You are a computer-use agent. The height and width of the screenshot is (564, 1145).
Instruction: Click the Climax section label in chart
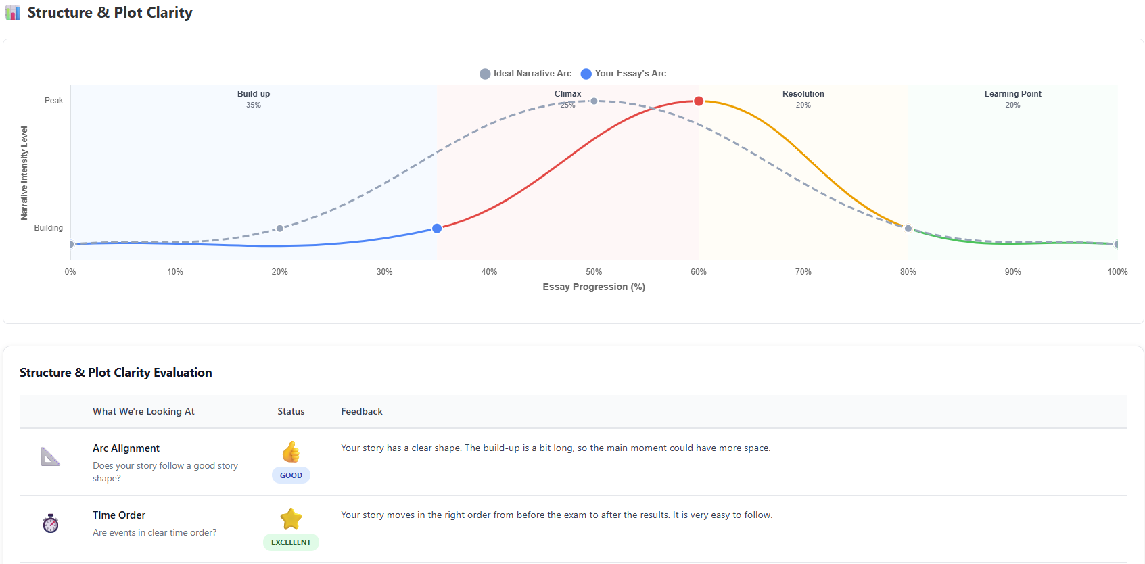pyautogui.click(x=567, y=94)
